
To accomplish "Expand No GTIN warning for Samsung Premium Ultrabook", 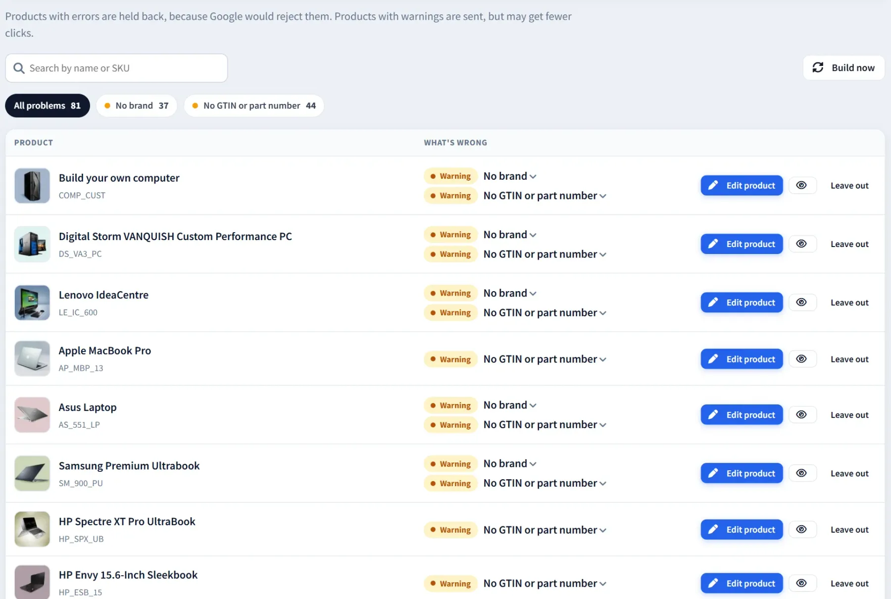I will coord(545,483).
